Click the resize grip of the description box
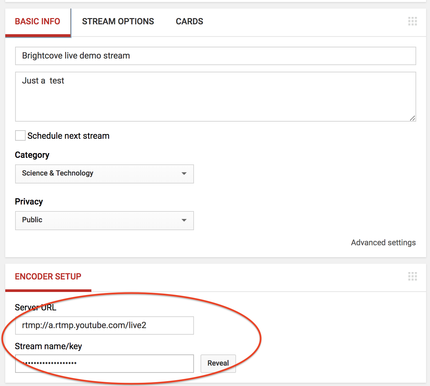Screen dimensions: 430x386 (x=412, y=118)
